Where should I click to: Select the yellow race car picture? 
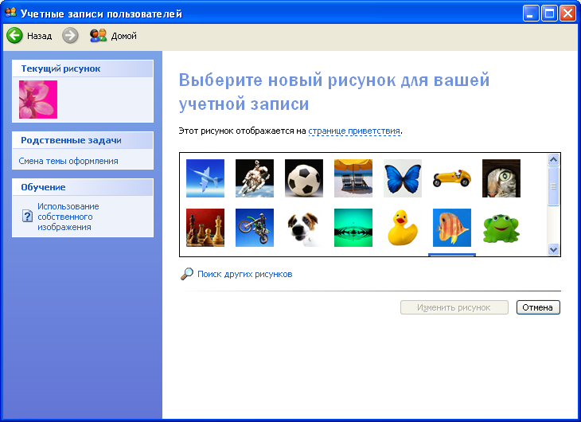(x=452, y=178)
